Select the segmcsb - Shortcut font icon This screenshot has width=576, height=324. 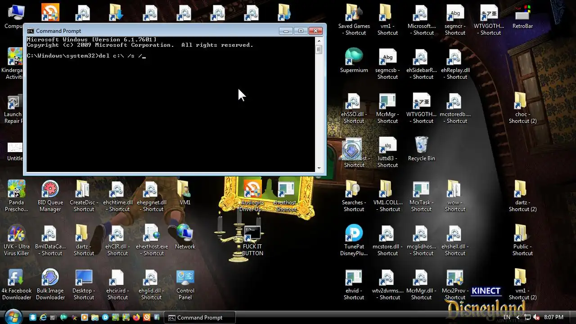[387, 64]
